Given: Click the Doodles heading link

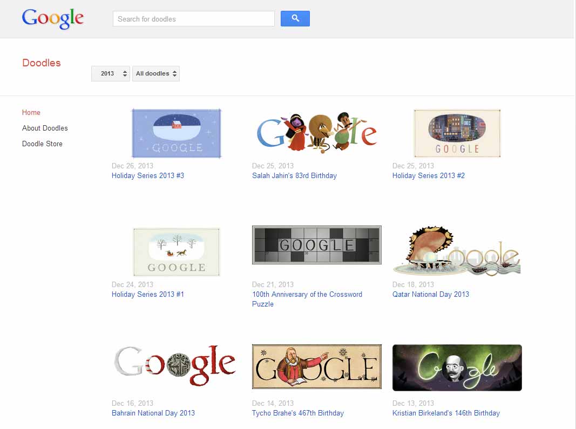Looking at the screenshot, I should point(42,63).
